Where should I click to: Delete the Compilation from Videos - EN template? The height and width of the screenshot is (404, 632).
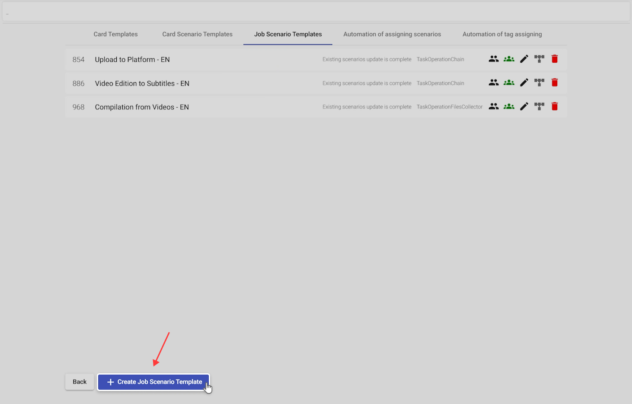coord(555,106)
